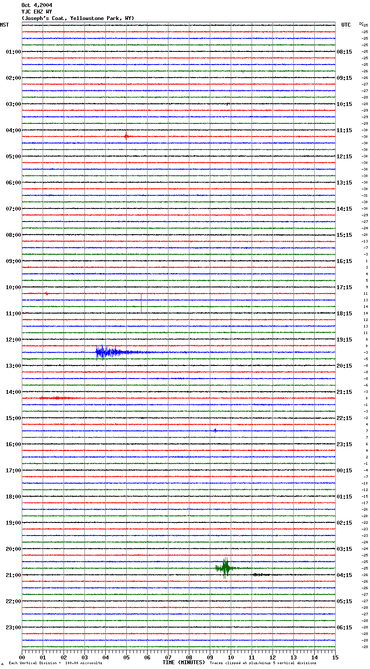Click the date text "Oct 4,2004"

click(37, 5)
